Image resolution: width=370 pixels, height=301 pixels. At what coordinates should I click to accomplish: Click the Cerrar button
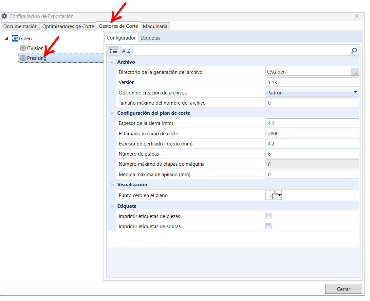pos(343,289)
